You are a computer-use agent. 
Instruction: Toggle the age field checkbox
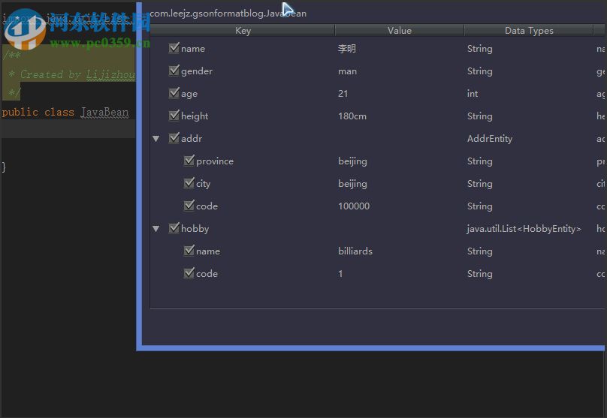click(174, 93)
